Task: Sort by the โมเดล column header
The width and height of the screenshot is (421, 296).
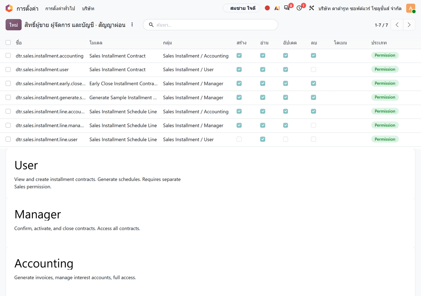Action: coord(96,43)
